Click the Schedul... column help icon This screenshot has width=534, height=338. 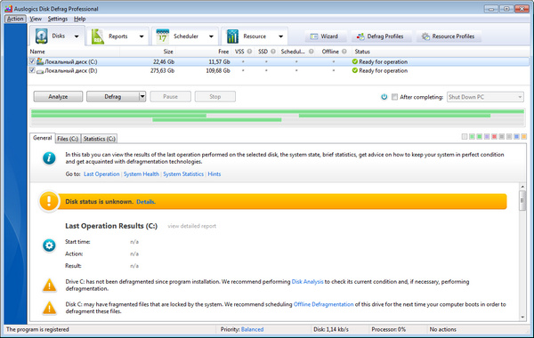click(311, 52)
